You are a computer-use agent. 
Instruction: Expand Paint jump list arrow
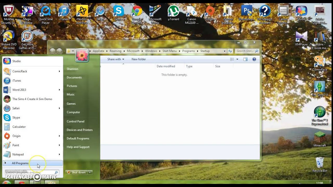tap(59, 145)
